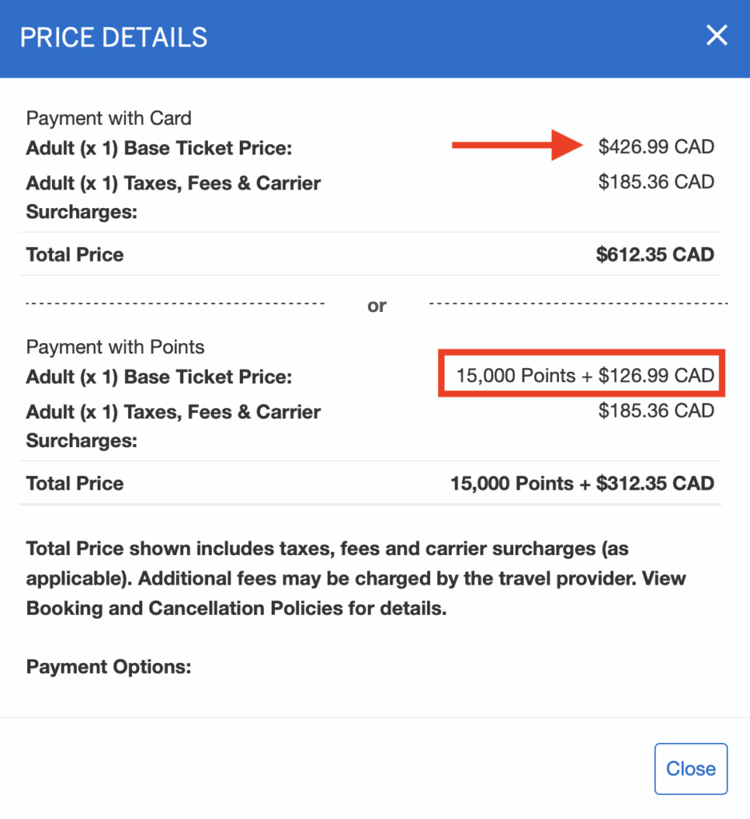Click the 15,000 Points + $312.35 CAD total

[582, 483]
